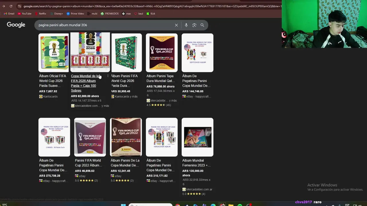Open the ARS 275,708.28 Álbum De Pegatinas link
The width and height of the screenshot is (367, 206).
click(53, 165)
